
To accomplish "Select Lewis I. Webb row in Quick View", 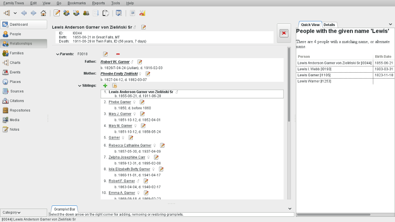I will pos(314,69).
